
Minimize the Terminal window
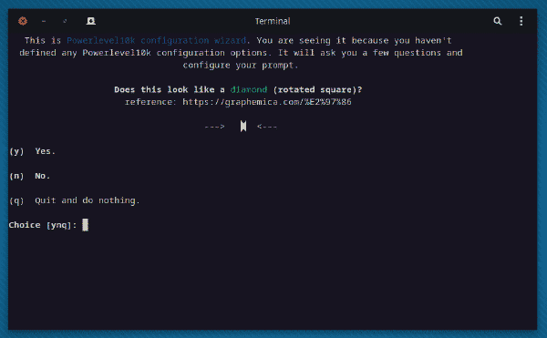pos(44,21)
